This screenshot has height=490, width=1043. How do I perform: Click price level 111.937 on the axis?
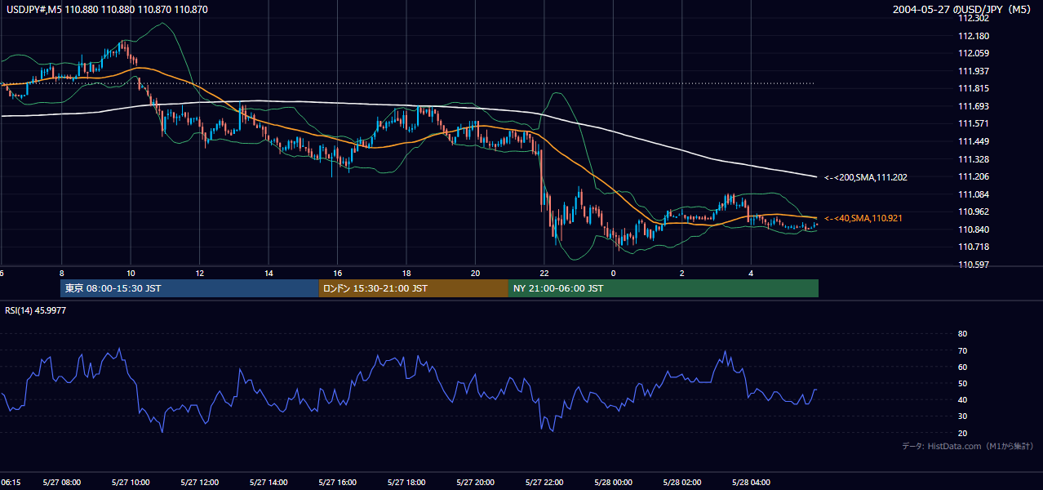point(973,71)
